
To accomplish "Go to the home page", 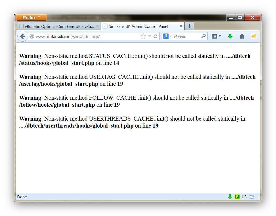I will (242, 36).
